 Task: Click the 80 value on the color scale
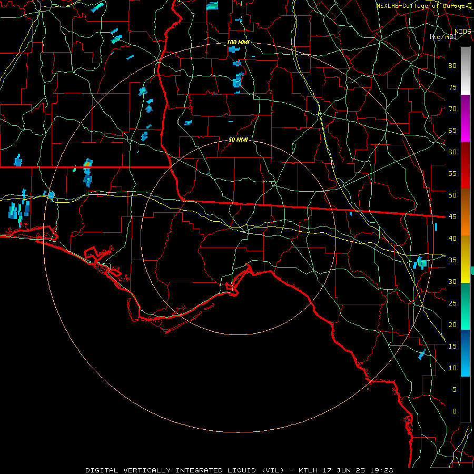(x=452, y=66)
